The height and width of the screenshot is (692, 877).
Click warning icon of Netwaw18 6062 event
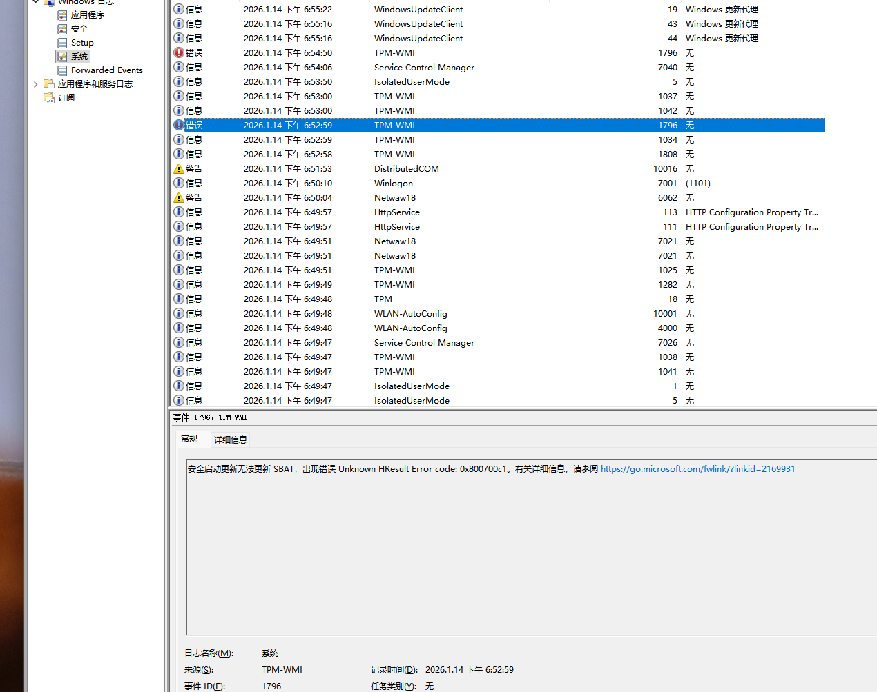179,197
